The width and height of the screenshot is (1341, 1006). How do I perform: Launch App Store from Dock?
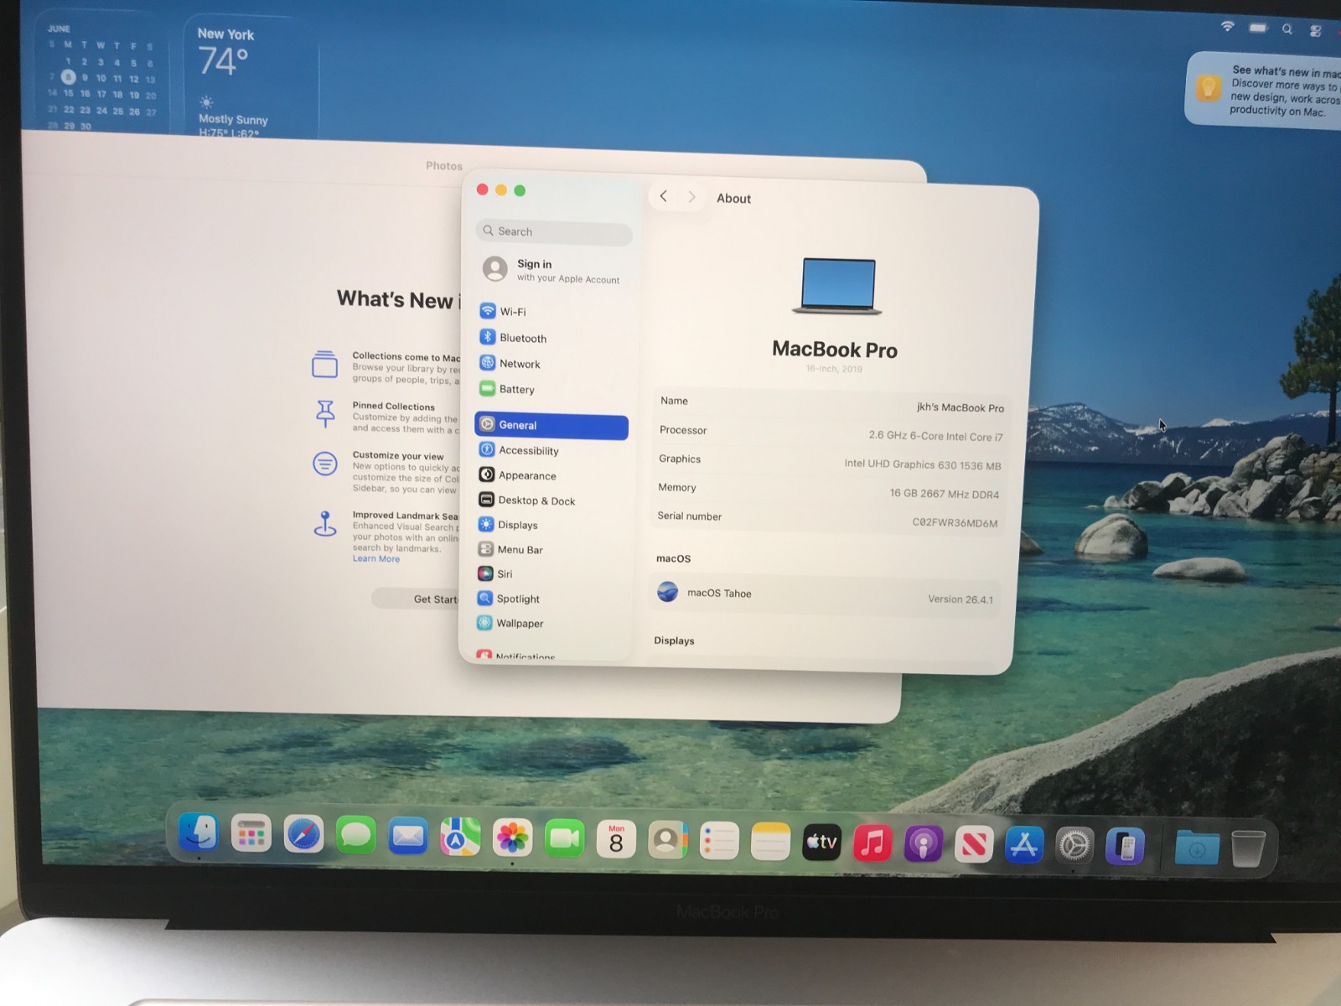tap(1024, 846)
